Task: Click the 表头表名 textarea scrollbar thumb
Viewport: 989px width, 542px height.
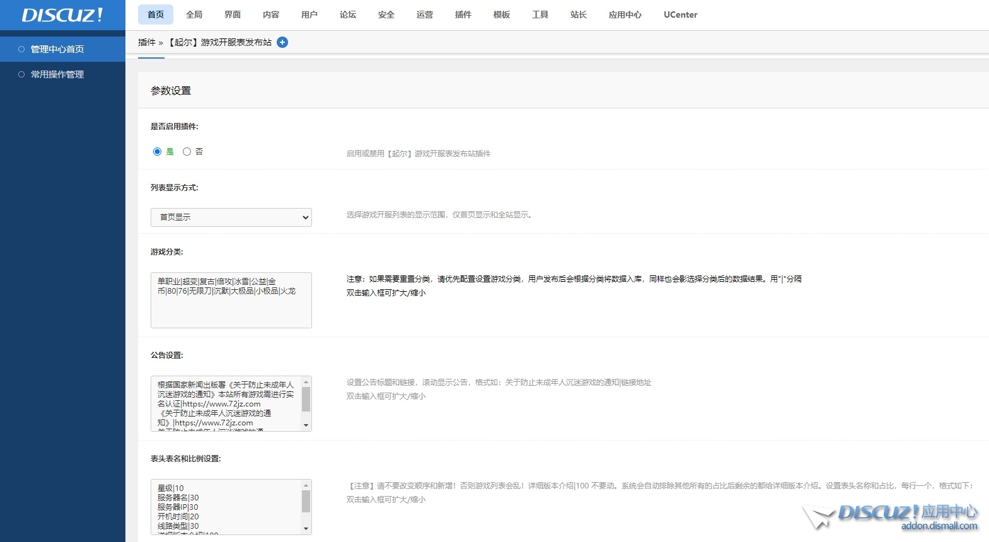Action: (x=306, y=502)
